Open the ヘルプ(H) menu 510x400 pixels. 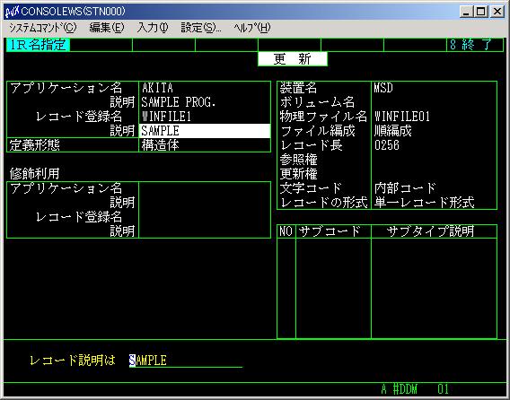point(252,28)
